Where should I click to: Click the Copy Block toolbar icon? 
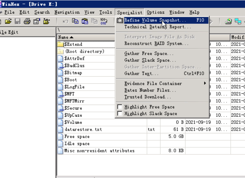click(75, 21)
